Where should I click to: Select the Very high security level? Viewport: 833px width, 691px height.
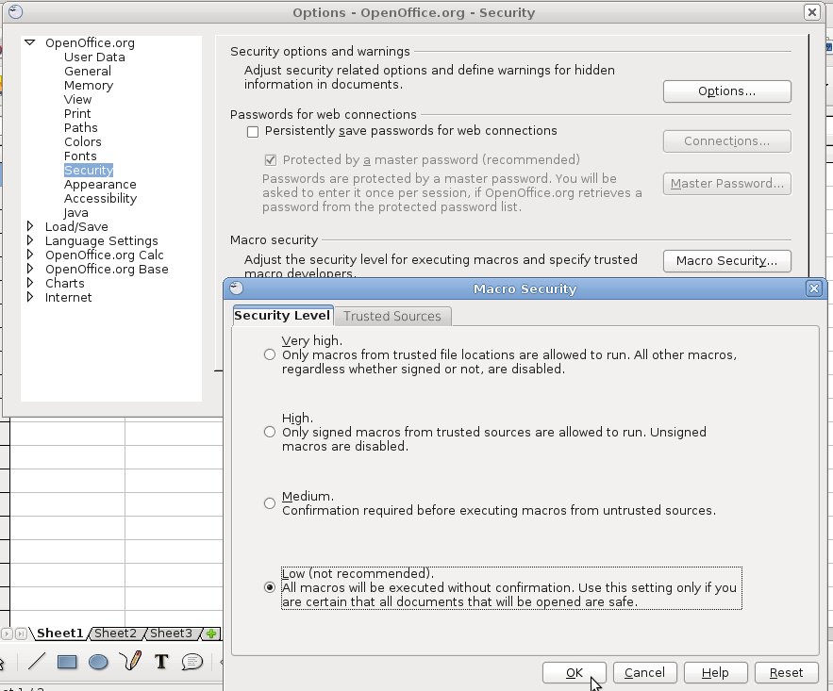[270, 354]
